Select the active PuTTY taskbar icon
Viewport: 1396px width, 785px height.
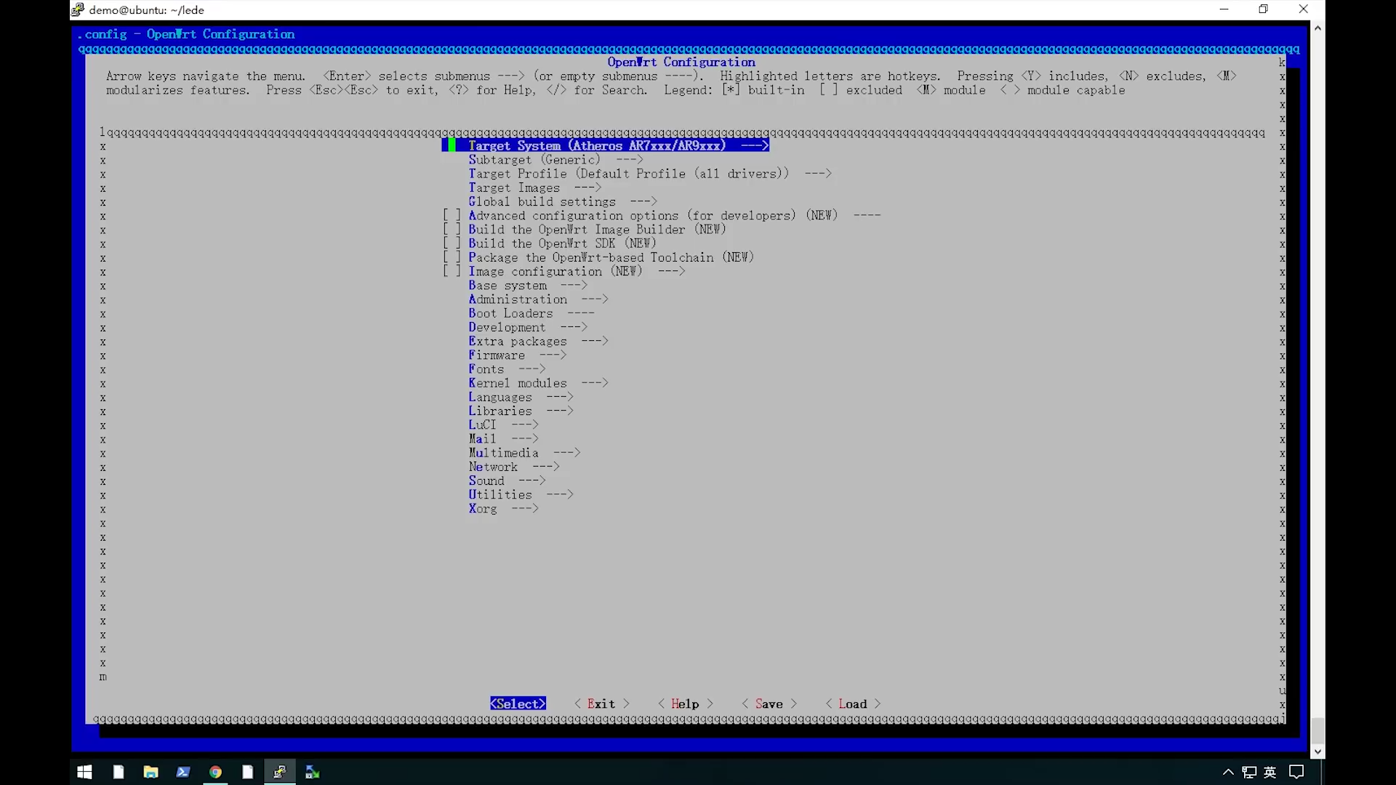pos(279,772)
